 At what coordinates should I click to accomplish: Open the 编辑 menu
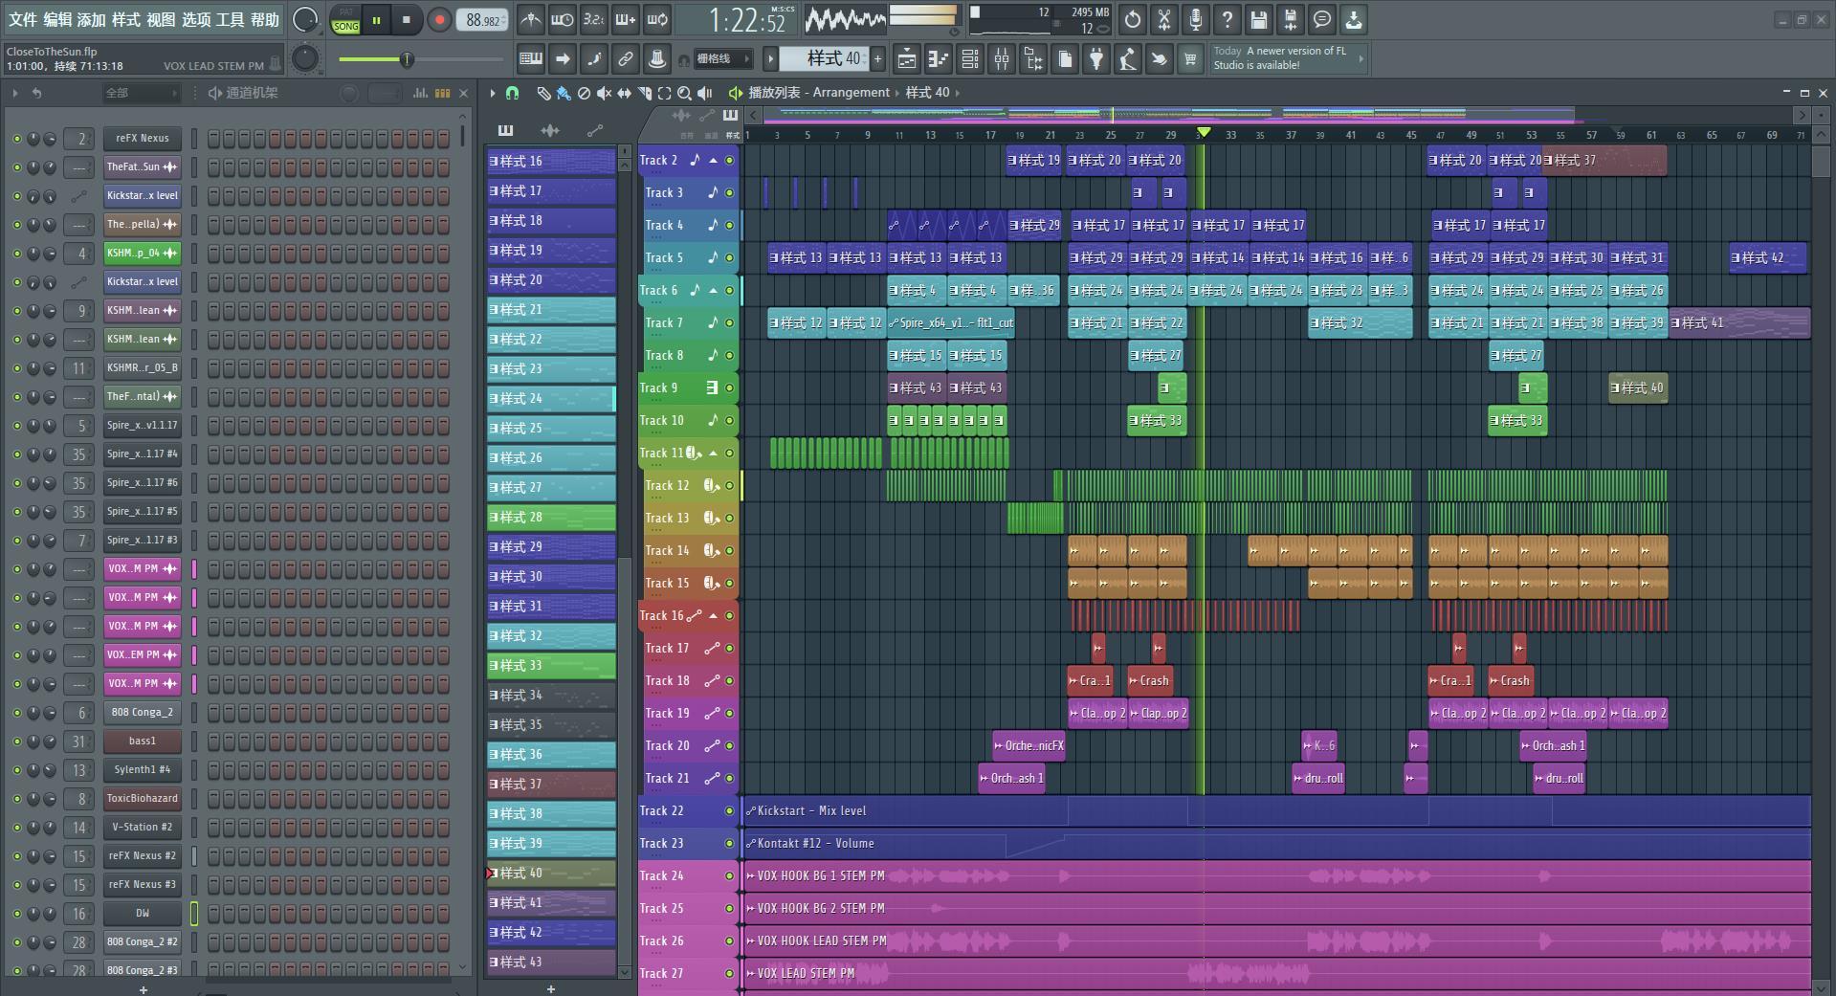pyautogui.click(x=57, y=20)
